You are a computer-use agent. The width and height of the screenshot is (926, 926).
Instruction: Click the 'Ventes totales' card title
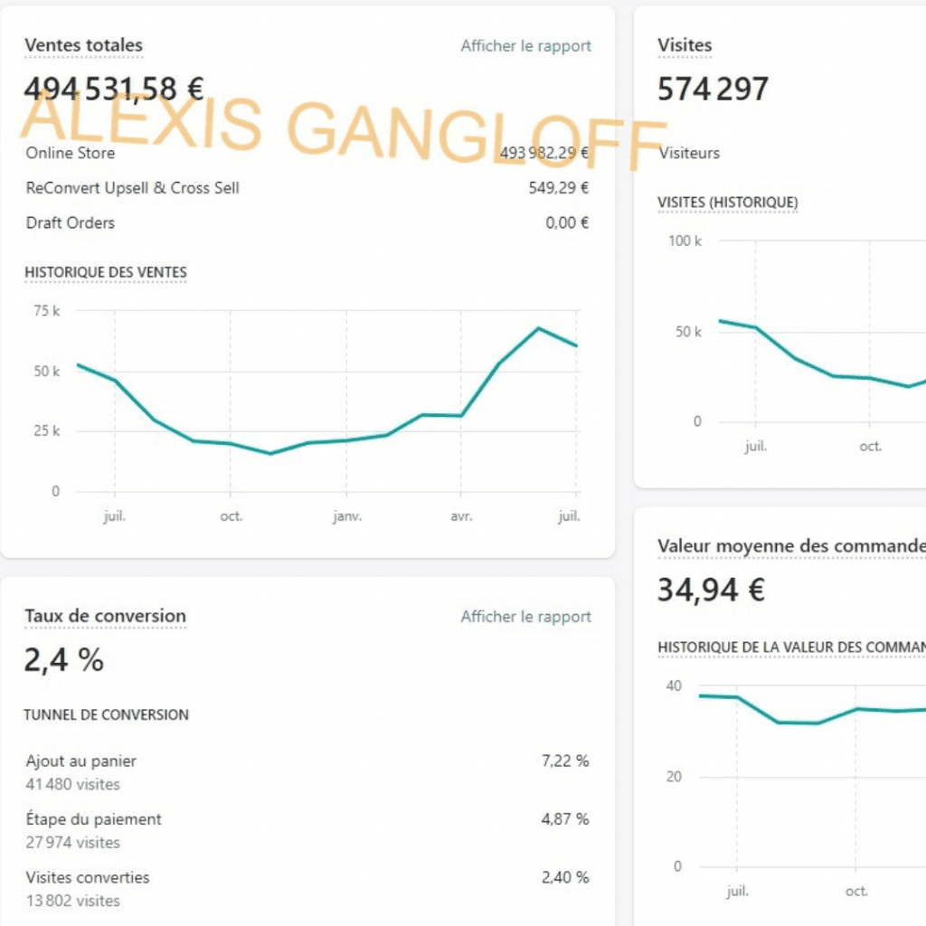[x=84, y=45]
